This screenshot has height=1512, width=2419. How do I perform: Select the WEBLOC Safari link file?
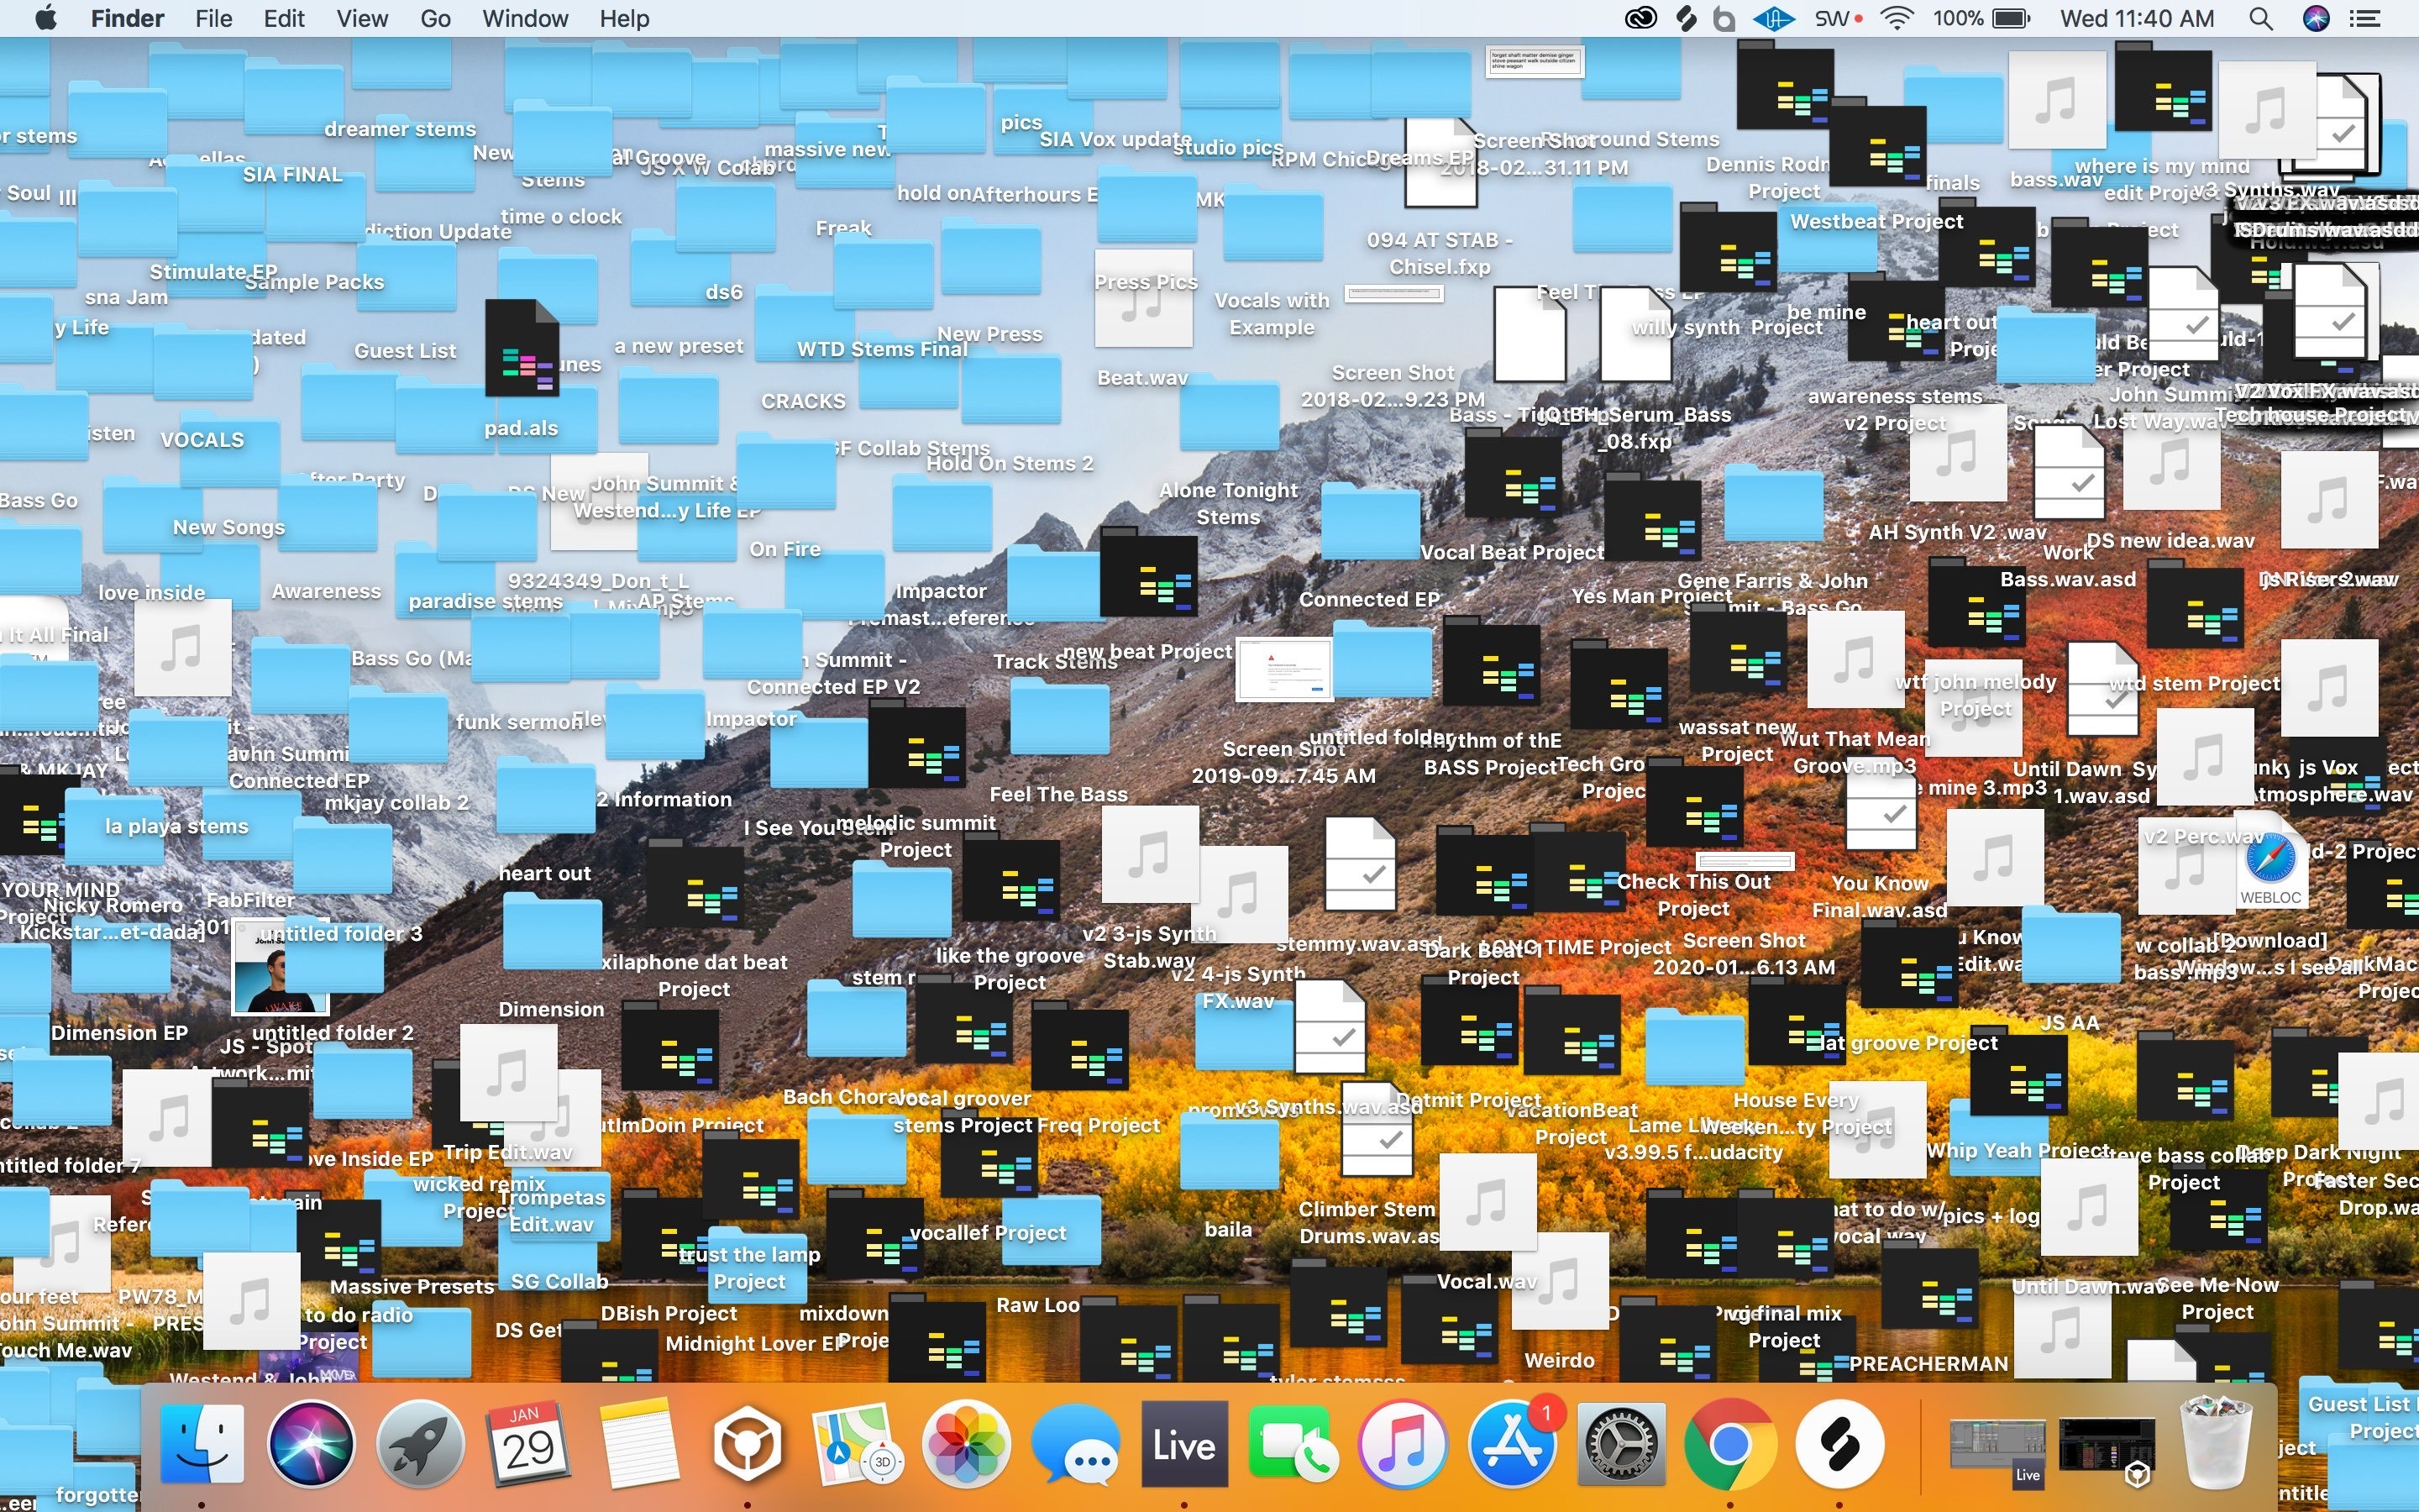(x=2270, y=862)
